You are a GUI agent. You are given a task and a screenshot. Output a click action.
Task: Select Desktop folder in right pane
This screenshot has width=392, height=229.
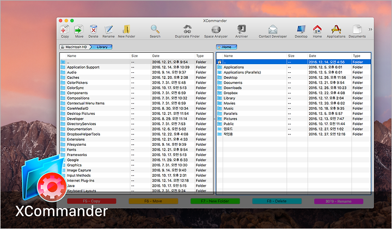(294, 77)
